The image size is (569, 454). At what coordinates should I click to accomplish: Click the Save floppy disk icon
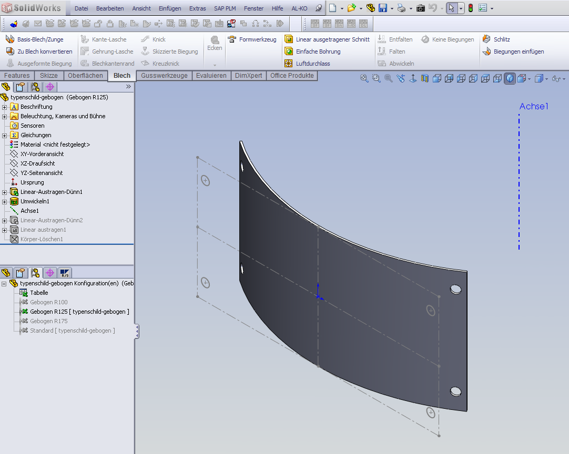pos(383,8)
